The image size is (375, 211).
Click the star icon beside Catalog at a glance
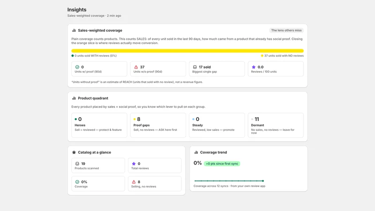[x=74, y=152]
